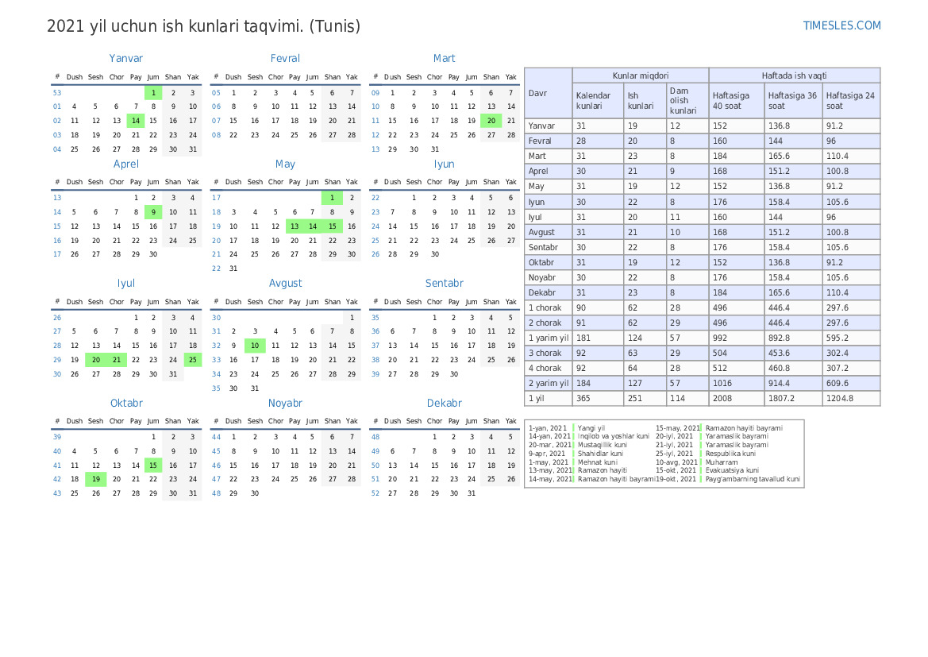
Task: Click week number 53 in Yanvar
Action: [57, 92]
